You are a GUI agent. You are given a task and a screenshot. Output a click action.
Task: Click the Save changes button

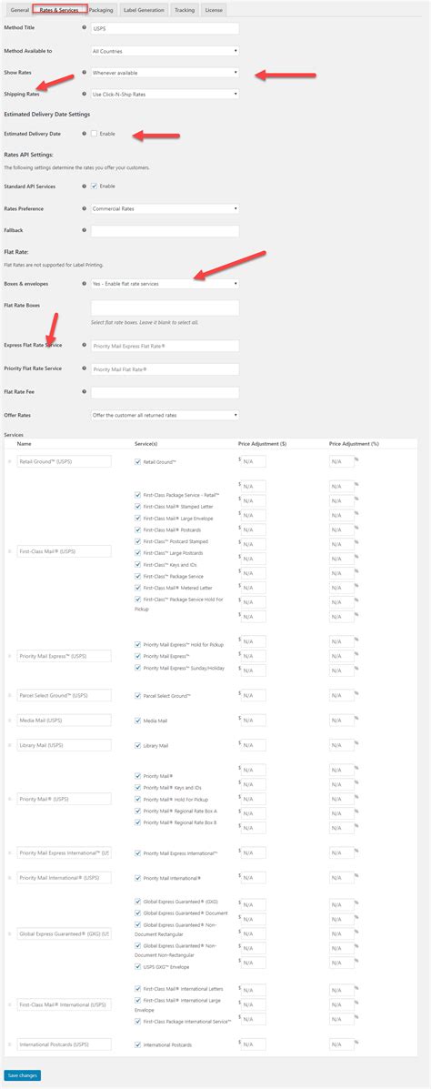[x=22, y=1075]
